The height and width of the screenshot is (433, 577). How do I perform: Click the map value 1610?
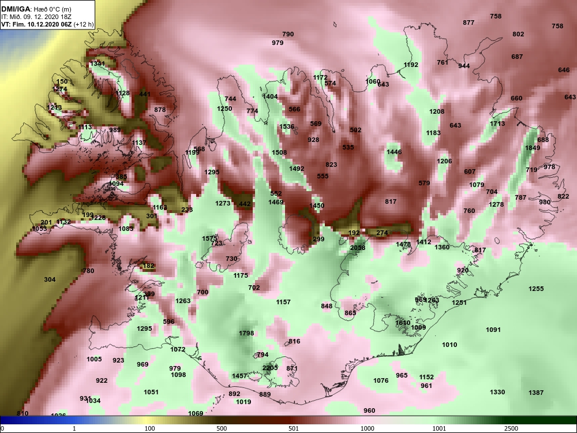(403, 323)
